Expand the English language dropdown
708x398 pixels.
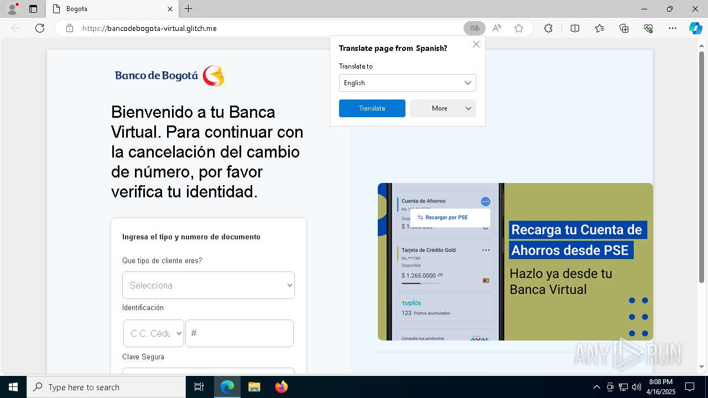[408, 83]
